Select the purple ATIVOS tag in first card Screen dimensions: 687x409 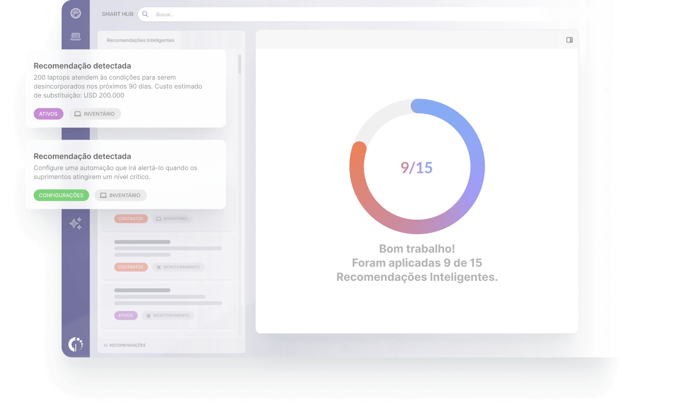click(48, 114)
